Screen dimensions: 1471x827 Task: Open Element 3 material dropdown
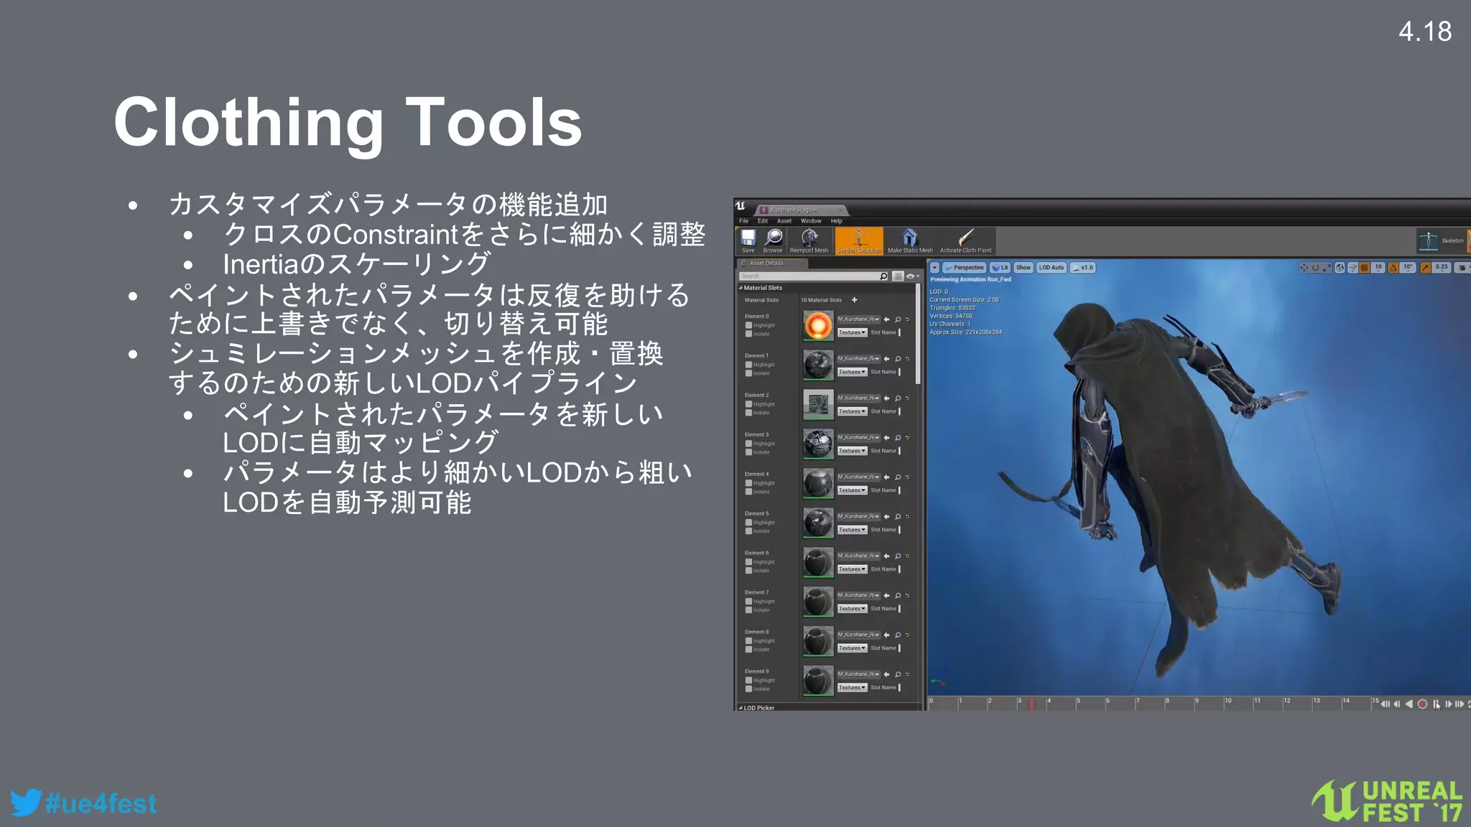[x=858, y=438]
